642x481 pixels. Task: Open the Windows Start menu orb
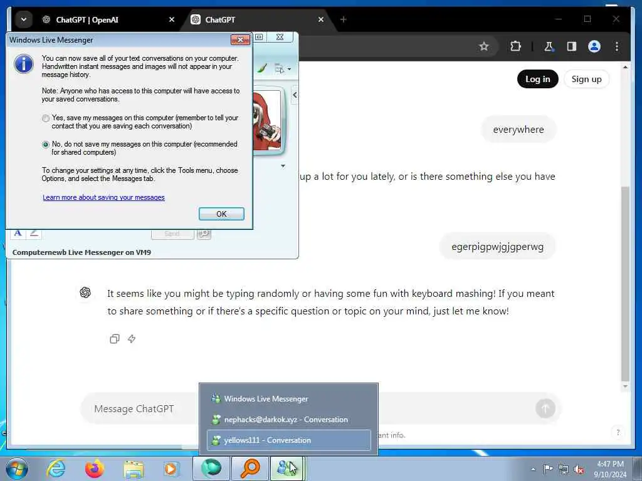pyautogui.click(x=17, y=468)
